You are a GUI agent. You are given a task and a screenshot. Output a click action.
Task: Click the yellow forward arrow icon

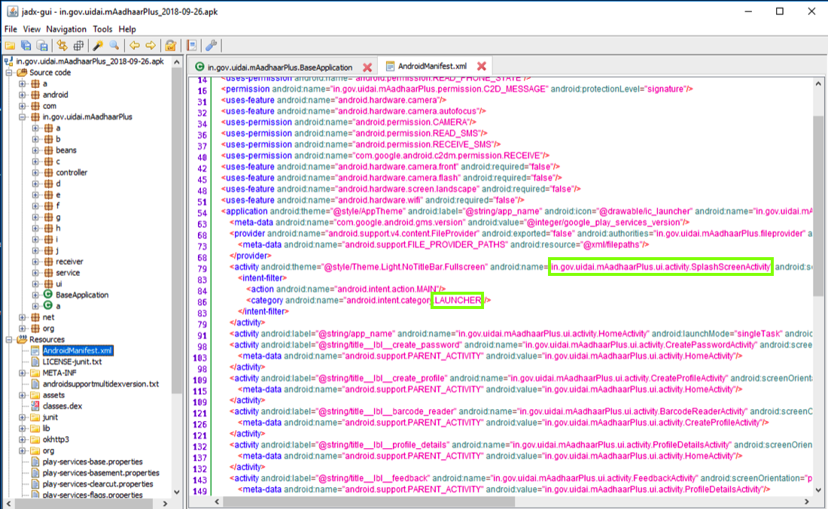click(x=151, y=46)
